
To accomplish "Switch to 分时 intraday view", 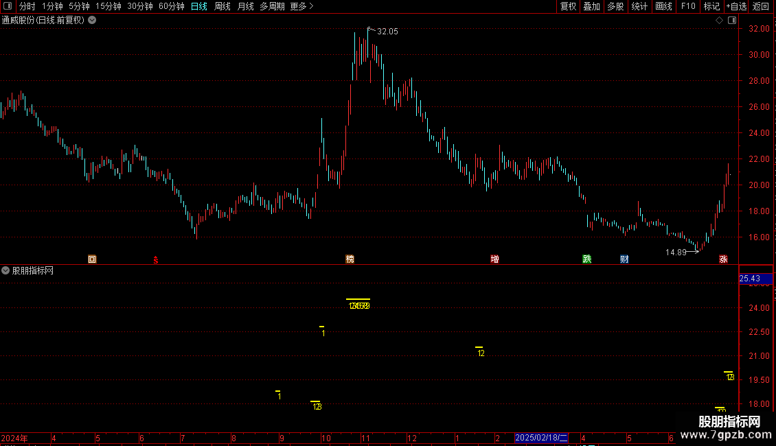I will [27, 6].
